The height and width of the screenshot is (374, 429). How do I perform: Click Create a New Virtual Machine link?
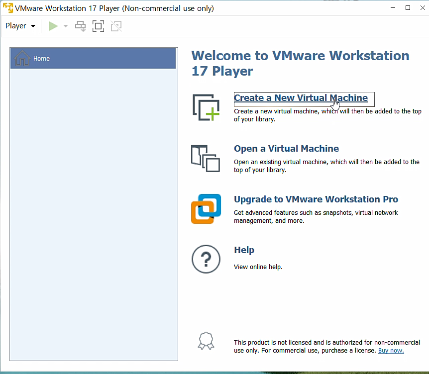click(x=301, y=98)
